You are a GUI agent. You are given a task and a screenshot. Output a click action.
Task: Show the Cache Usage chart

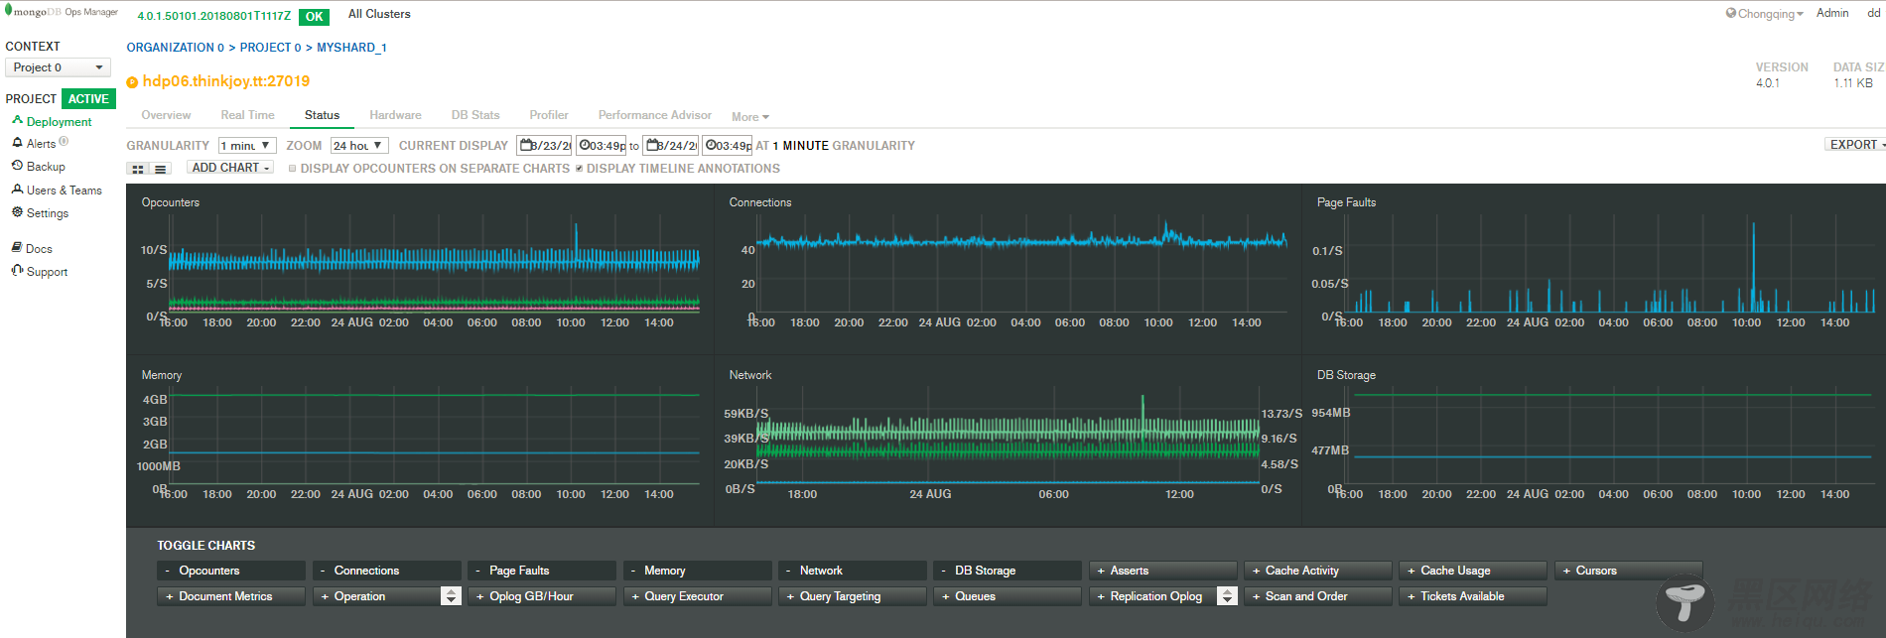click(1473, 571)
